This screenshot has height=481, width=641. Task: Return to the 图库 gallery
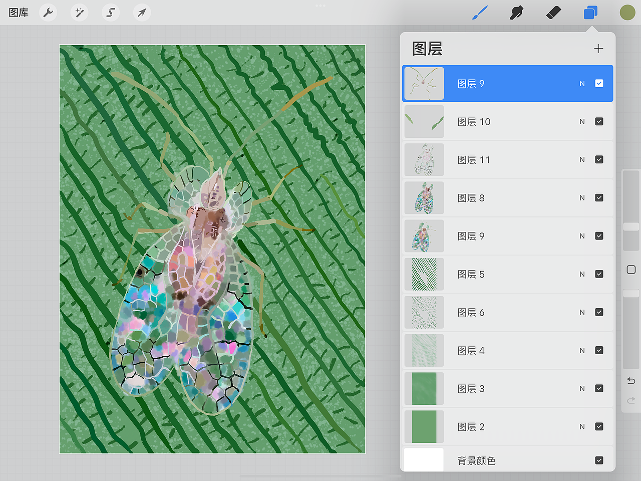[x=19, y=13]
